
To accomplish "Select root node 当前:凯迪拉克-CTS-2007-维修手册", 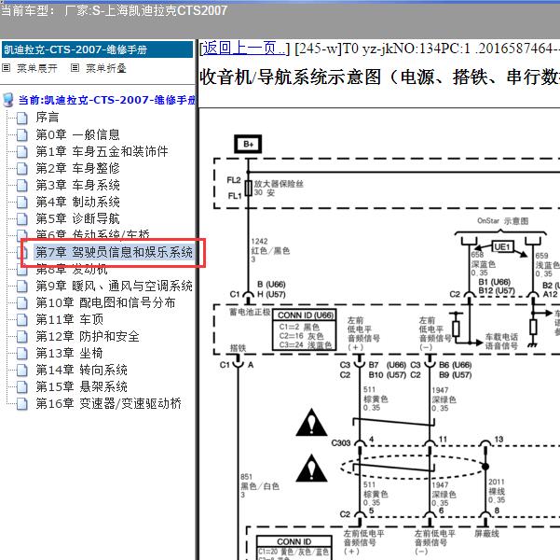I will click(x=106, y=100).
